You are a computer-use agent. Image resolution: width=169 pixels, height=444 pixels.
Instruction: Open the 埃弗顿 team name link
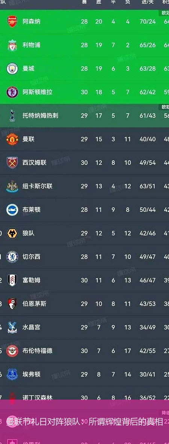pyautogui.click(x=32, y=374)
